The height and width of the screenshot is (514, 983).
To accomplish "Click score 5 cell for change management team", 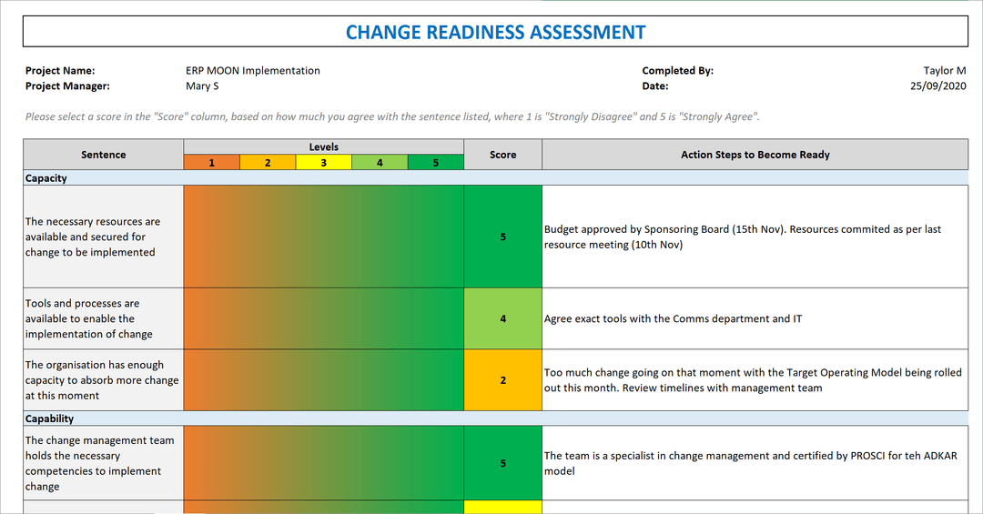I will (502, 463).
